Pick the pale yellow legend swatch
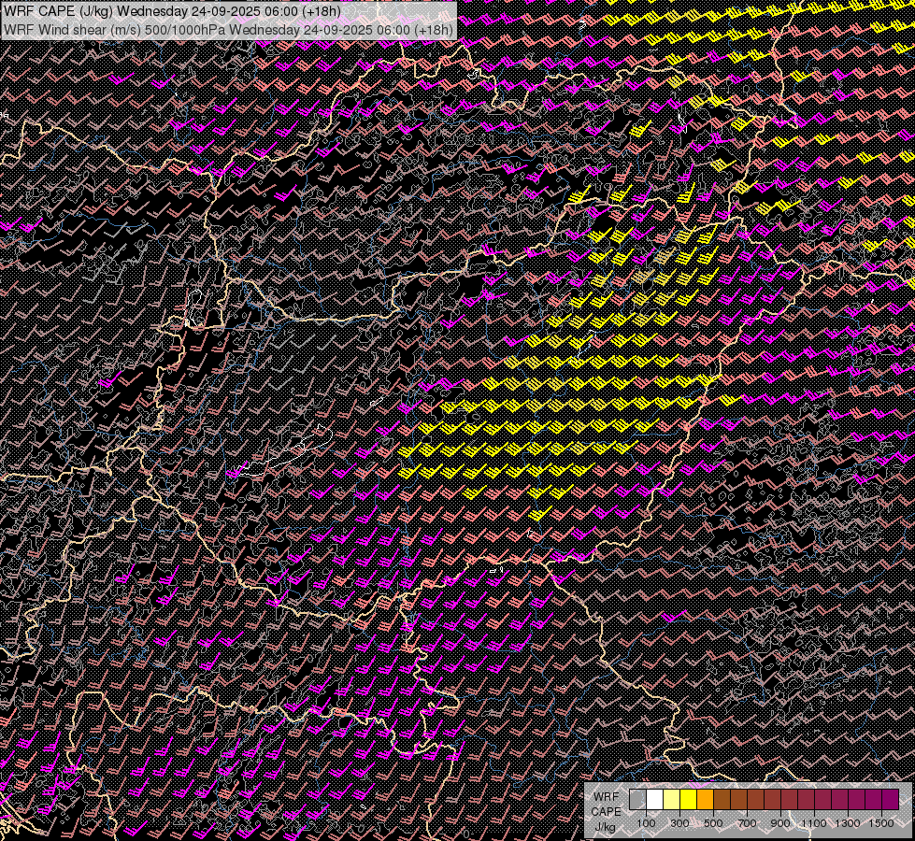 (671, 800)
